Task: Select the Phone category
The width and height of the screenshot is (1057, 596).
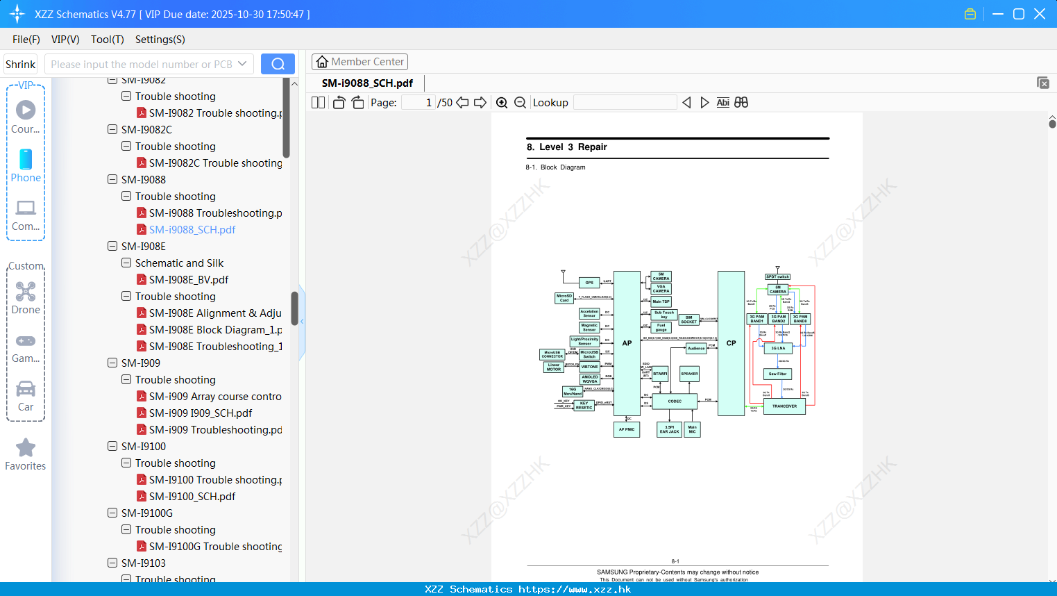Action: click(26, 165)
